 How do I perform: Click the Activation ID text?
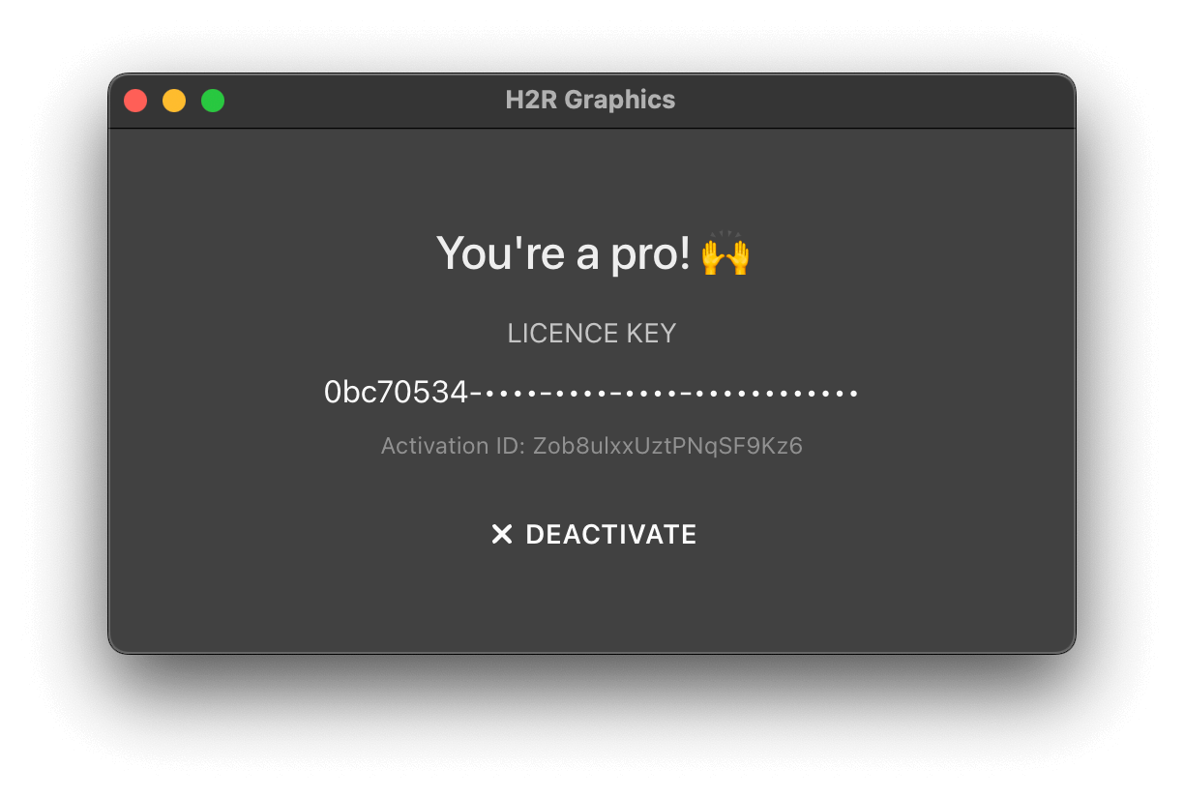(x=592, y=446)
